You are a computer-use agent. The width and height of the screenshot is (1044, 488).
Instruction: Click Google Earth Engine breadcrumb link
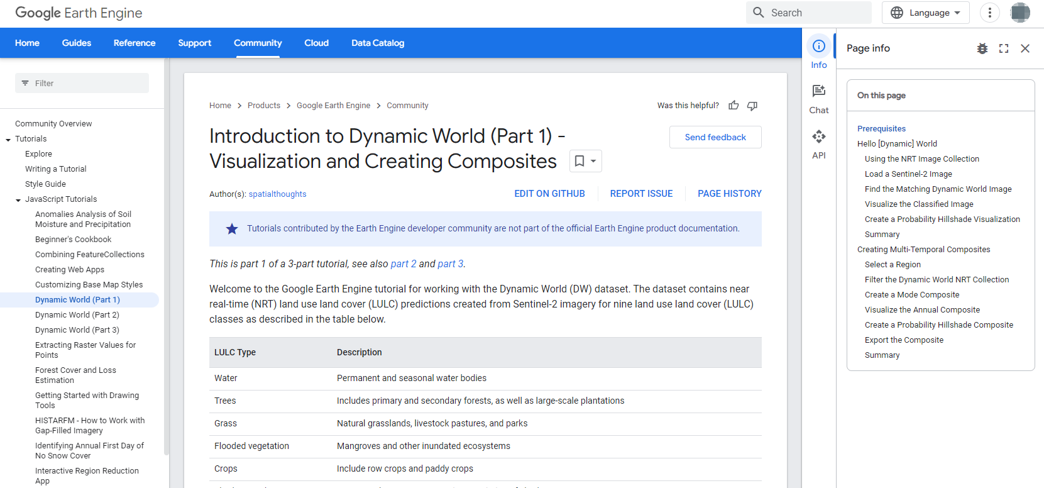[x=334, y=106]
